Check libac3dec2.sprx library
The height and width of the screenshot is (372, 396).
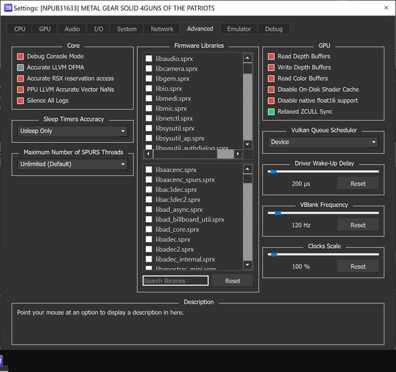pos(148,199)
